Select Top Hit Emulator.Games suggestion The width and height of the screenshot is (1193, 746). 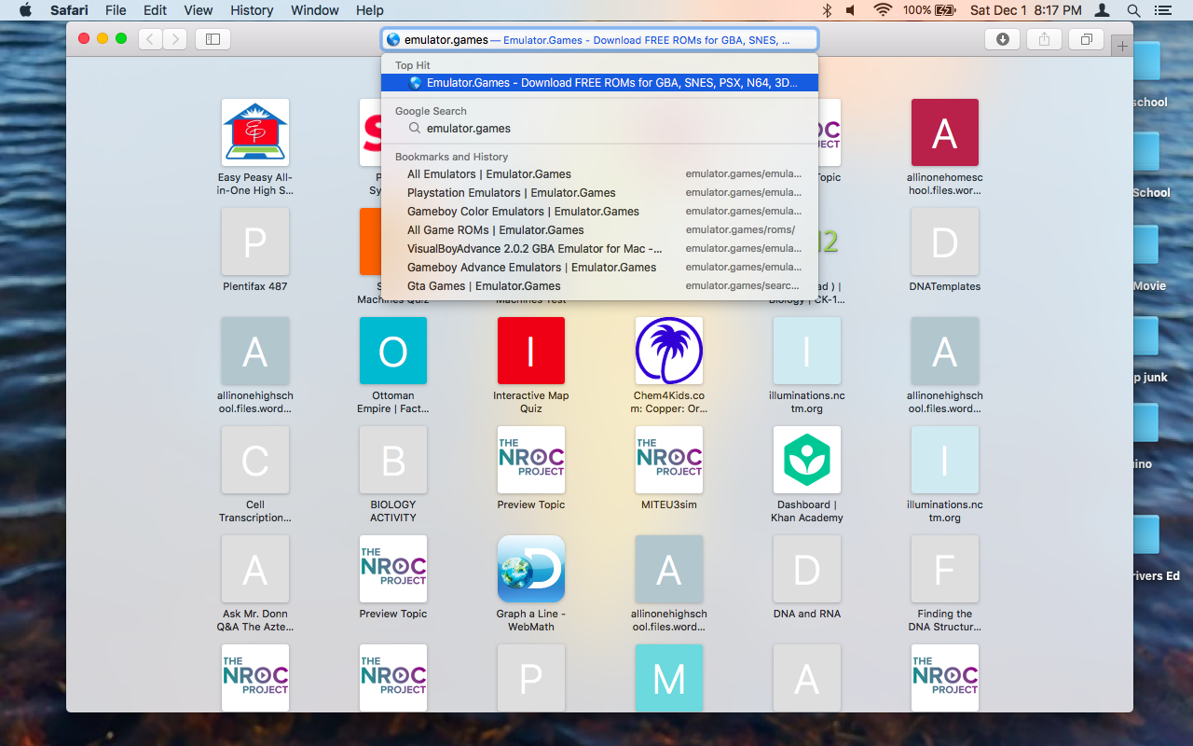tap(599, 82)
